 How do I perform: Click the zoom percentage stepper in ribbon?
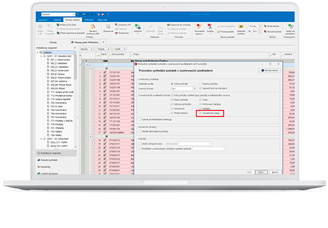(x=260, y=32)
